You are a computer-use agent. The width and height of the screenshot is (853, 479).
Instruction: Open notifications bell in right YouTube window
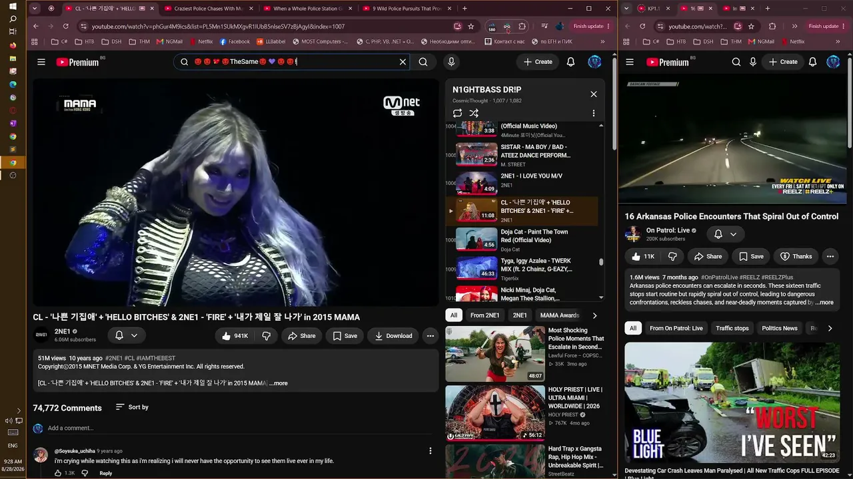coord(812,62)
